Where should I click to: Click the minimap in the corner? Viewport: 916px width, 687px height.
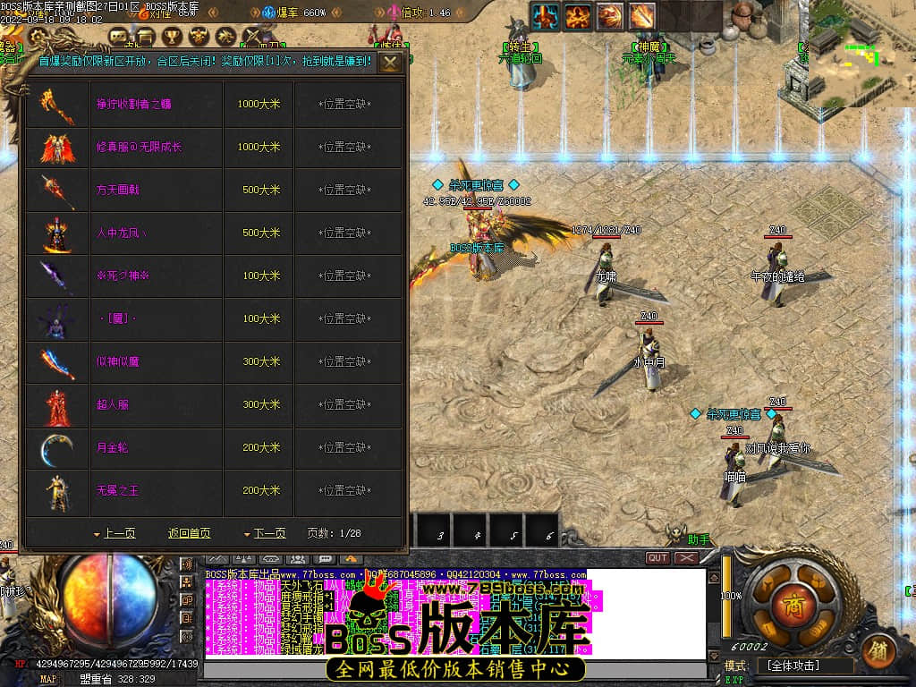click(x=861, y=52)
